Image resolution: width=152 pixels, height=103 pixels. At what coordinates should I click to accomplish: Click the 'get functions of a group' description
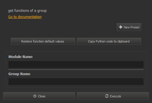[27, 11]
